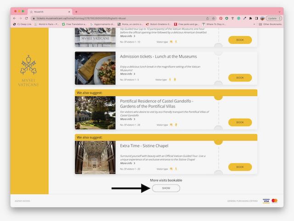Click the address bar URL
The height and width of the screenshot is (221, 294).
pyautogui.click(x=81, y=18)
